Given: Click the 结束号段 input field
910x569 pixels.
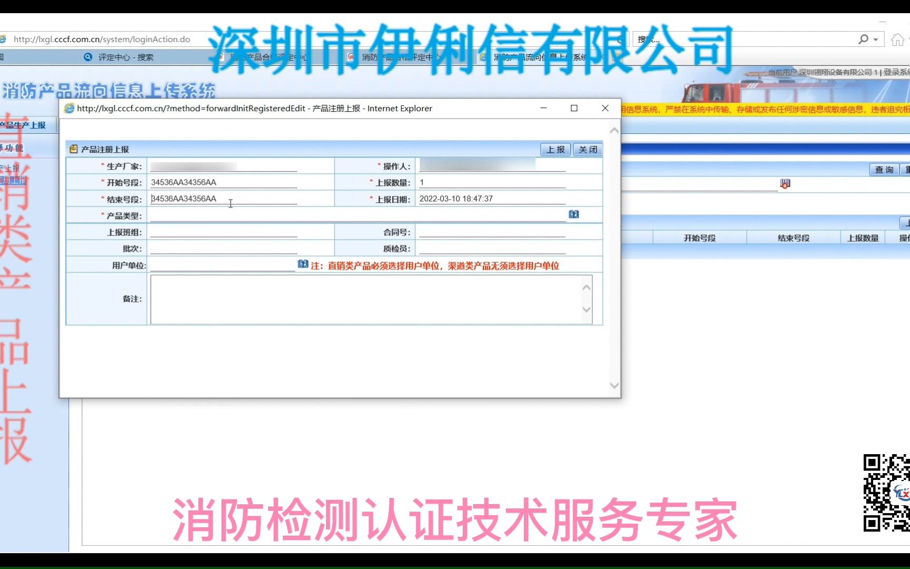Looking at the screenshot, I should coord(224,199).
